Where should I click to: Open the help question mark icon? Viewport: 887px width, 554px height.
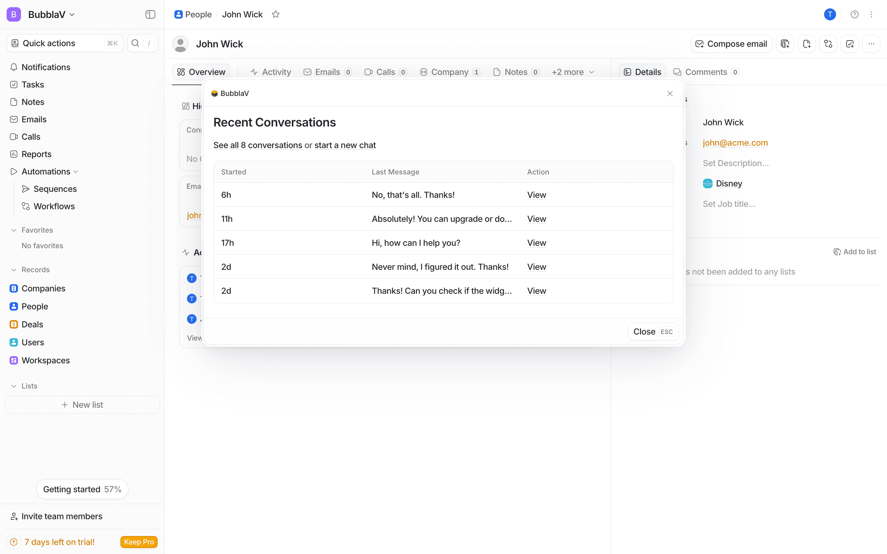click(854, 14)
